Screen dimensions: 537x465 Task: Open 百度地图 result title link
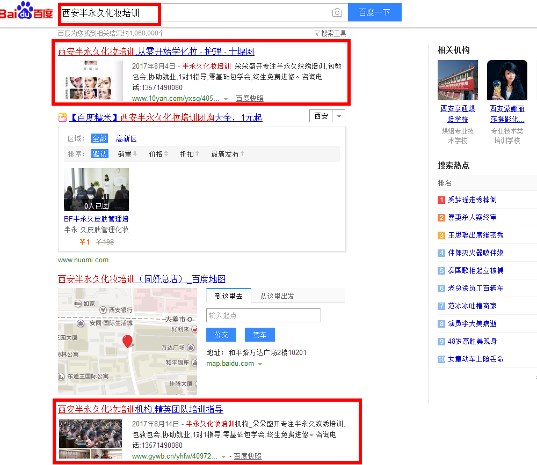(x=142, y=279)
